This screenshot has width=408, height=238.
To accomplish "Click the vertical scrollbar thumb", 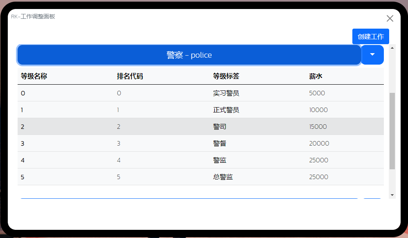I will [x=392, y=131].
